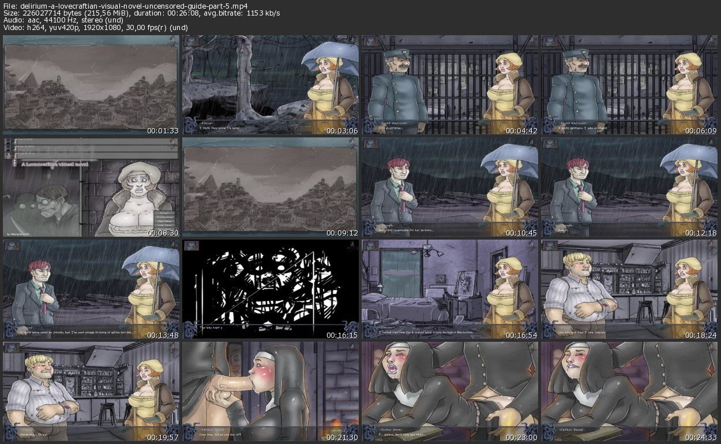The height and width of the screenshot is (444, 721).
Task: Select the game menu thumbnail at 00:08:30
Action: coord(91,187)
